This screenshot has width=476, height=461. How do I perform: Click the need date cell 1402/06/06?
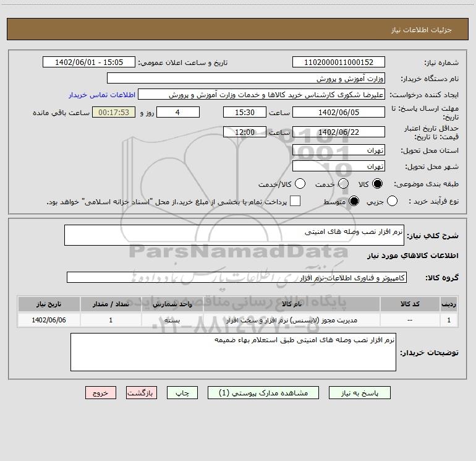click(49, 321)
